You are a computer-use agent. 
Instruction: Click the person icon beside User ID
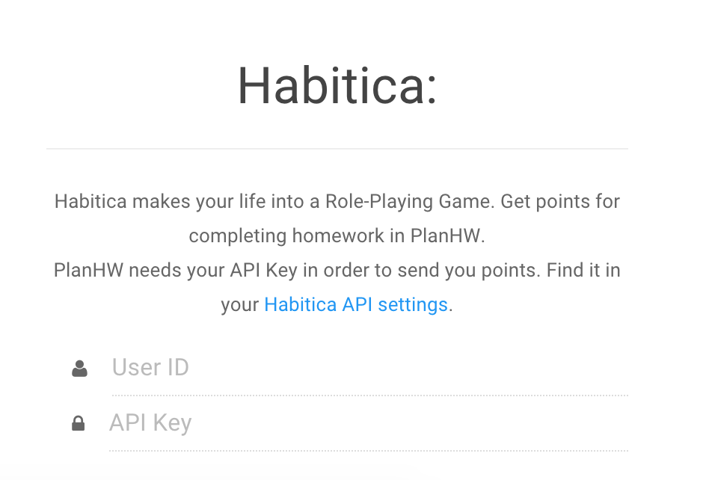[80, 368]
